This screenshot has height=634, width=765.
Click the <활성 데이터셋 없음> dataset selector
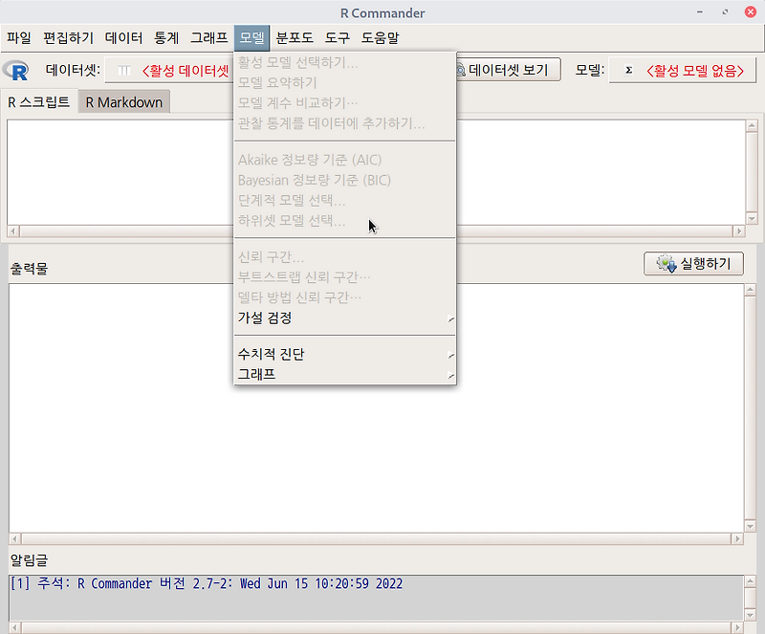click(x=185, y=69)
